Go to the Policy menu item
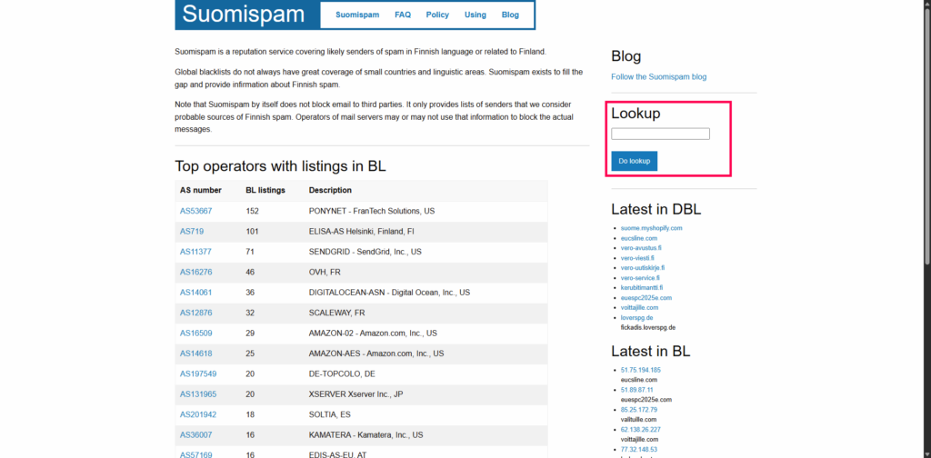Viewport: 931px width, 458px height. [437, 15]
